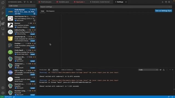Select the User settings scope tab
This screenshot has height=98, width=175.
(x=42, y=11)
